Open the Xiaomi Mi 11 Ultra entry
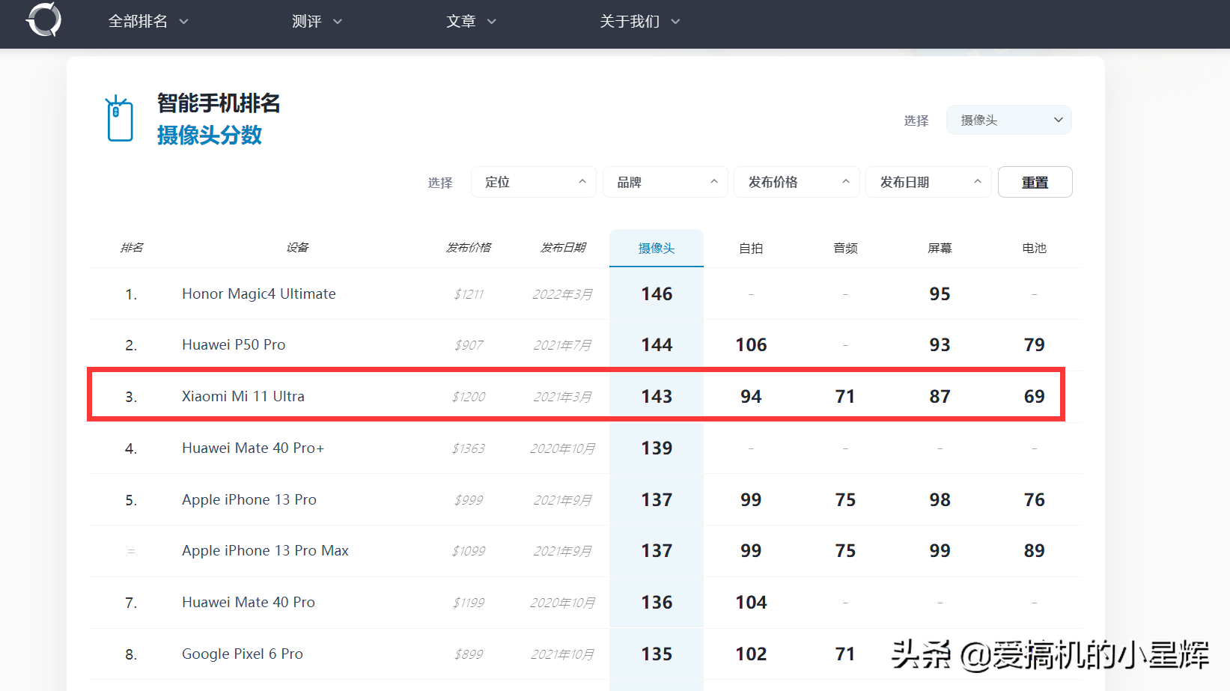The image size is (1230, 691). point(243,396)
